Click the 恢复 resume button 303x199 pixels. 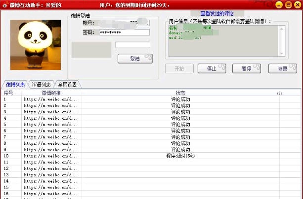[283, 68]
